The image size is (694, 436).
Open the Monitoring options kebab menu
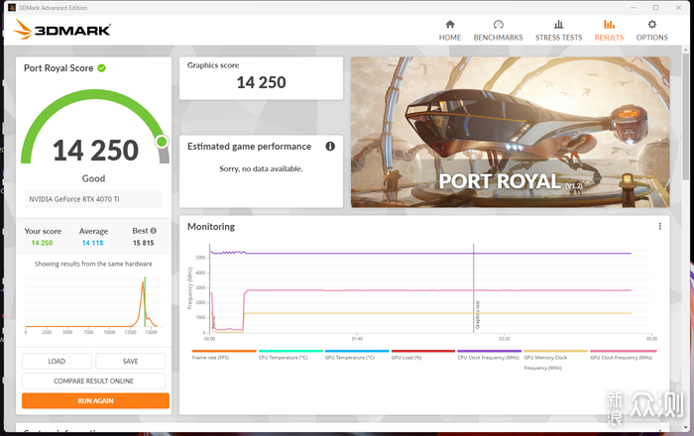pos(660,226)
